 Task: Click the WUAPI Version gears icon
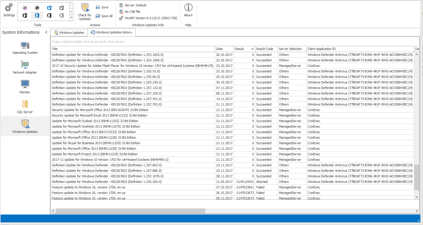(121, 18)
